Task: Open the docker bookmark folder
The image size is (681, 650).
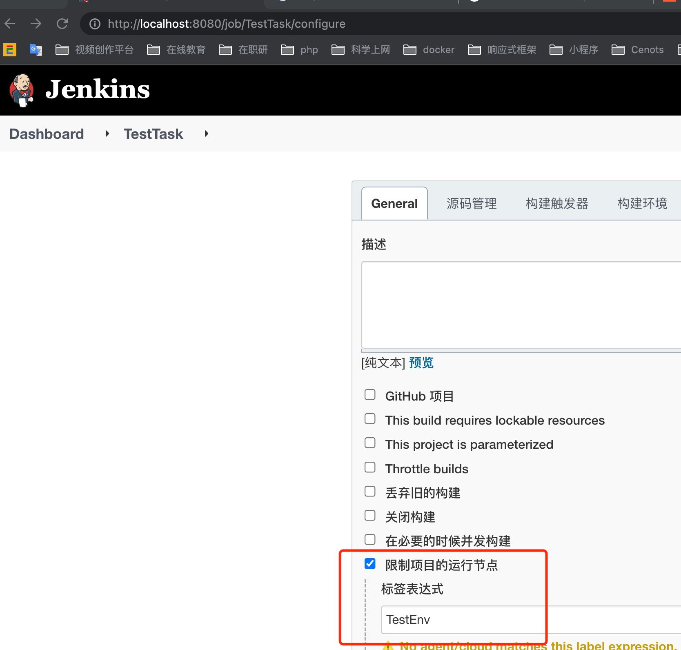Action: coord(429,50)
